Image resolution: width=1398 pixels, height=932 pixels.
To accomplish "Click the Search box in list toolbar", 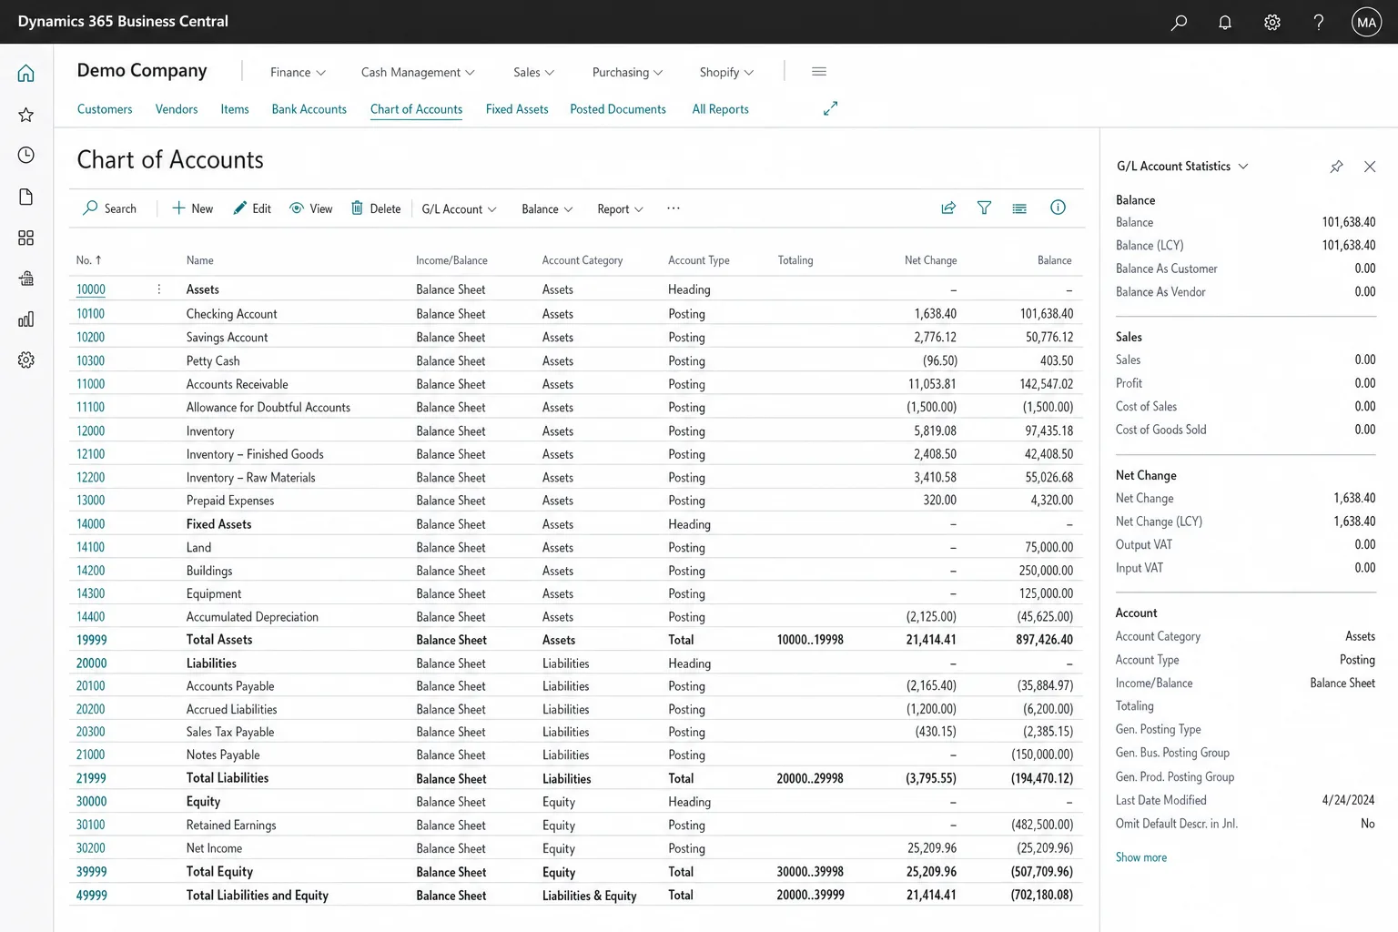I will (109, 208).
